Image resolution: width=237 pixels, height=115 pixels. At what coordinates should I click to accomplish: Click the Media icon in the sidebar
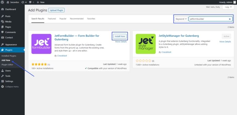click(2, 22)
